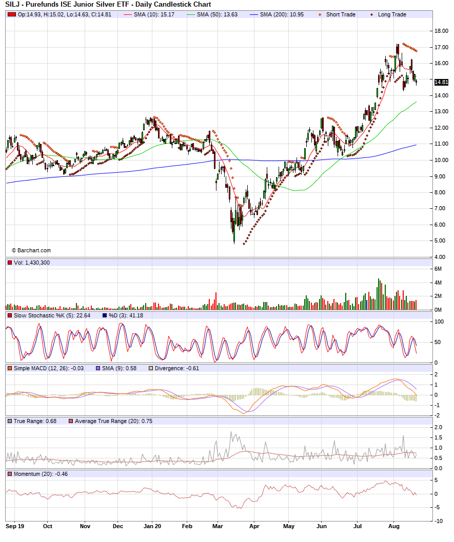The image size is (454, 542).
Task: Click the SMA (50) green line legend
Action: 191,14
